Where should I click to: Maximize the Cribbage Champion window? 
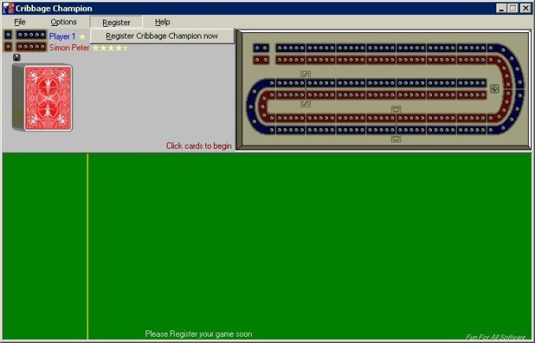513,8
